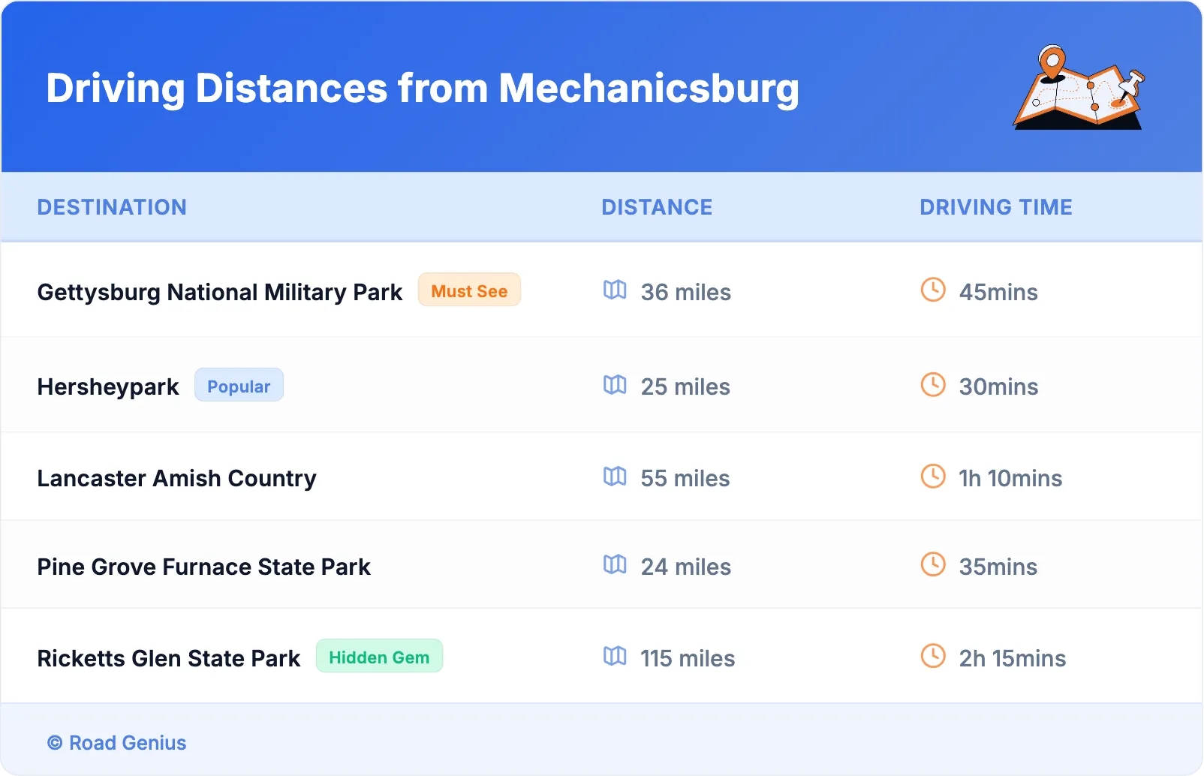Click the clock icon beside 2h 15mins

pyautogui.click(x=933, y=656)
